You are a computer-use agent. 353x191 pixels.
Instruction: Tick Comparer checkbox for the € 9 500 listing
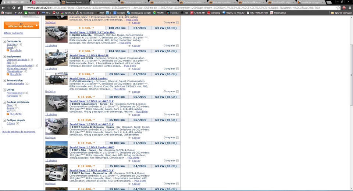177,69
